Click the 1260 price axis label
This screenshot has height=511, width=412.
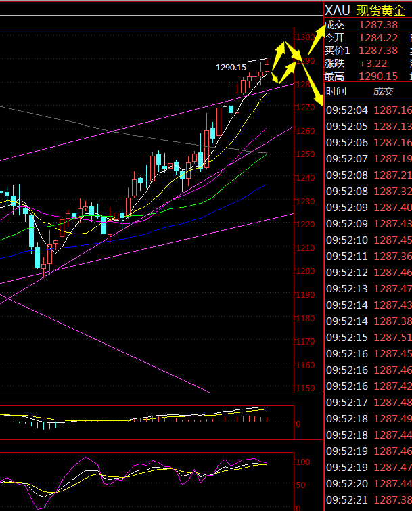click(x=305, y=131)
